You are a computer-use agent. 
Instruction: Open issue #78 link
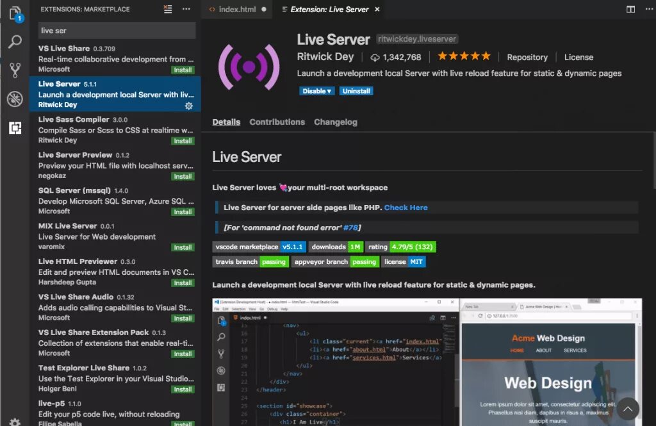tap(350, 227)
